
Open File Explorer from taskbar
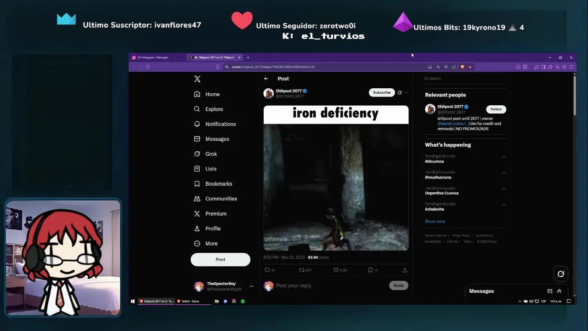point(217,302)
